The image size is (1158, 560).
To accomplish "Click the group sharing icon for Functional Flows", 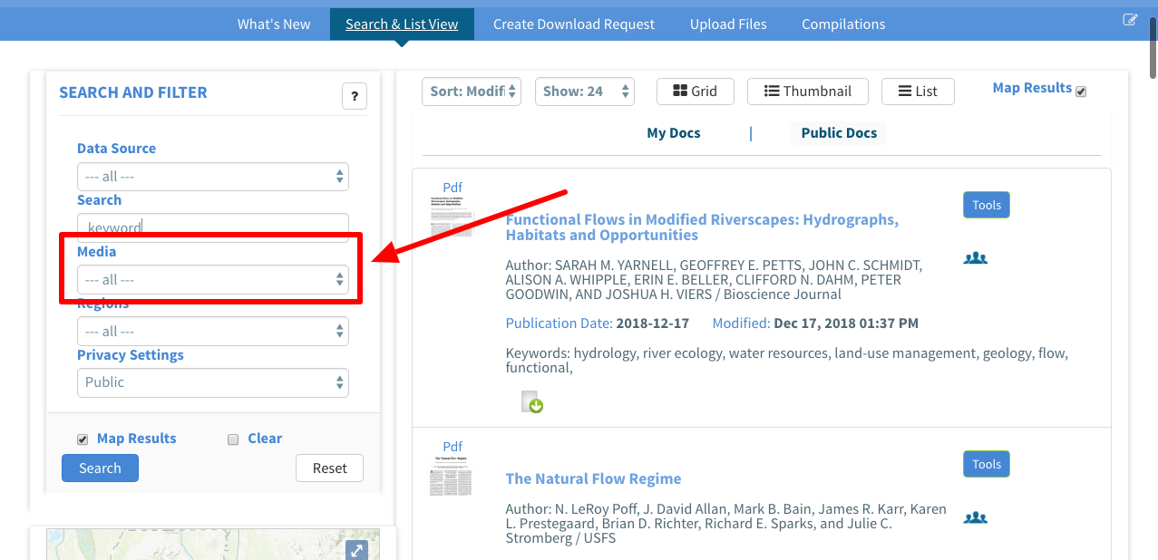I will point(975,258).
